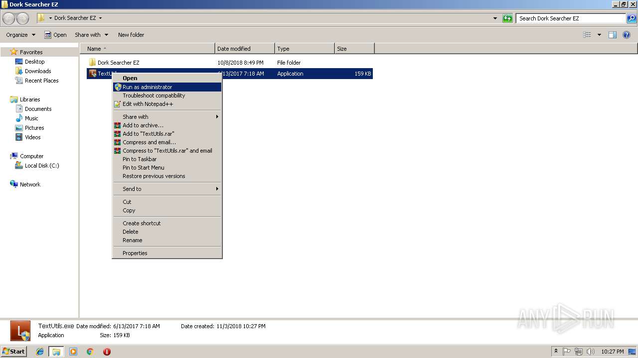Open the Start menu
The height and width of the screenshot is (358, 638).
click(x=14, y=351)
